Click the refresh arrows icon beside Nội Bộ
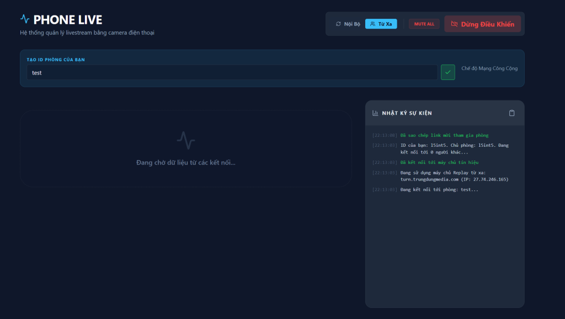This screenshot has width=565, height=319. click(338, 24)
